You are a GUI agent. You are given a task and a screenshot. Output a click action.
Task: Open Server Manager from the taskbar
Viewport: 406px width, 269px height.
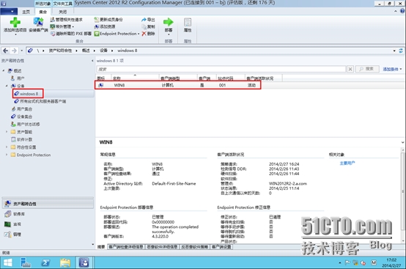pos(26,263)
